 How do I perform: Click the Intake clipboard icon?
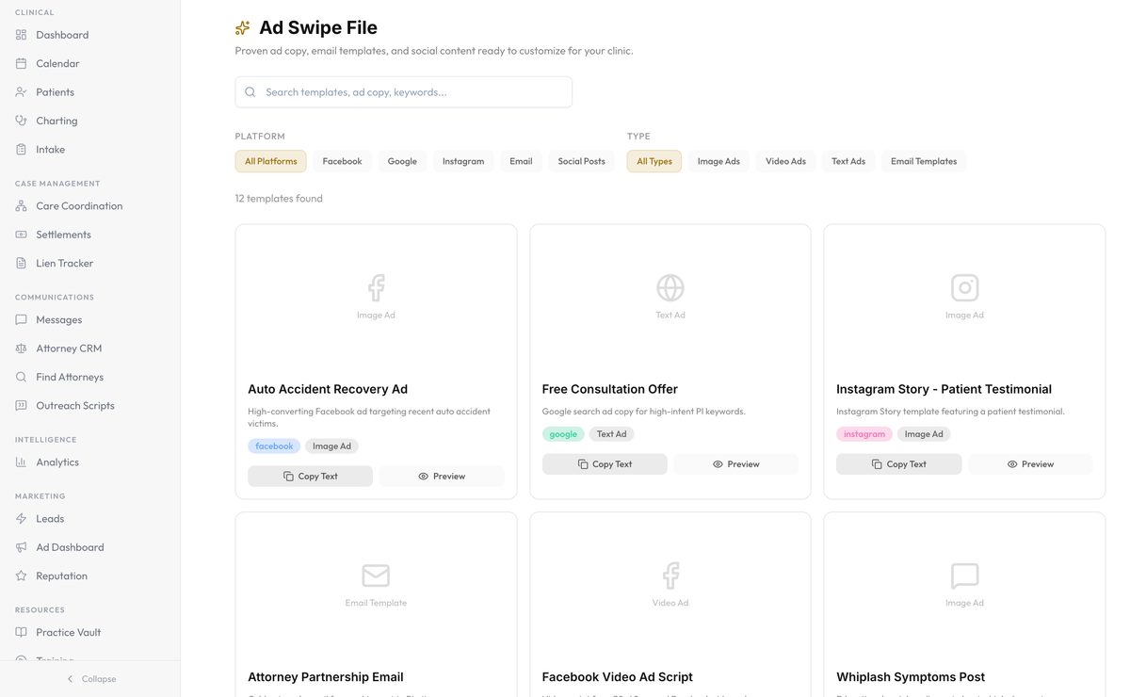point(22,149)
